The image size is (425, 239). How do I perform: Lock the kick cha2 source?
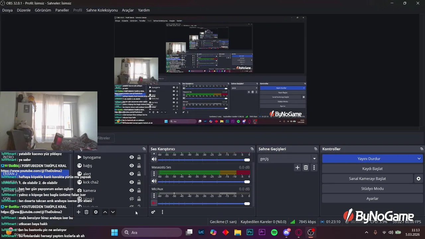point(139,182)
